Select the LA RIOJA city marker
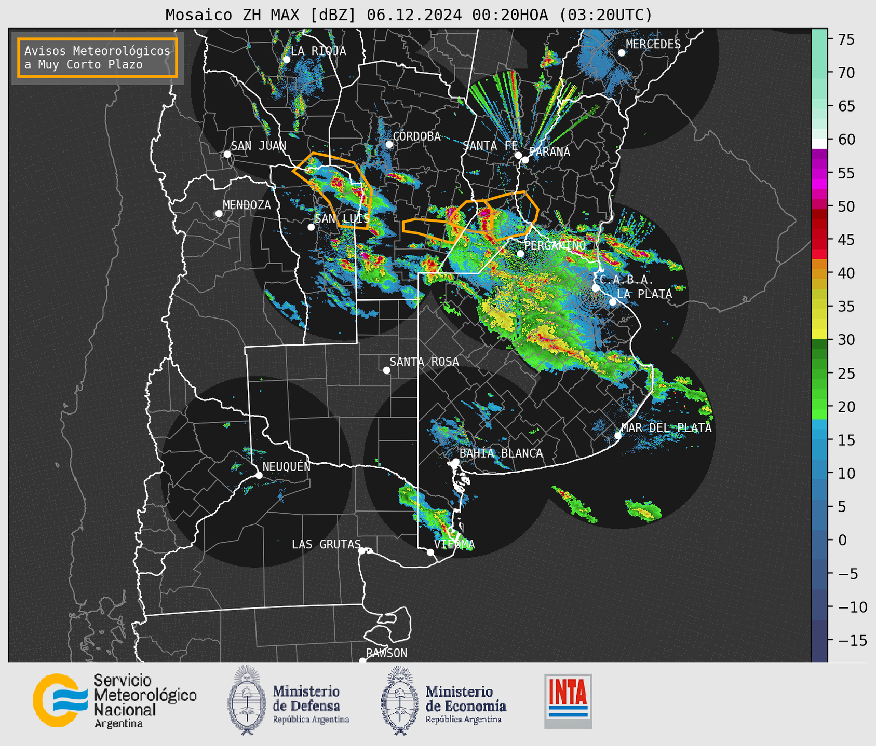 point(286,60)
